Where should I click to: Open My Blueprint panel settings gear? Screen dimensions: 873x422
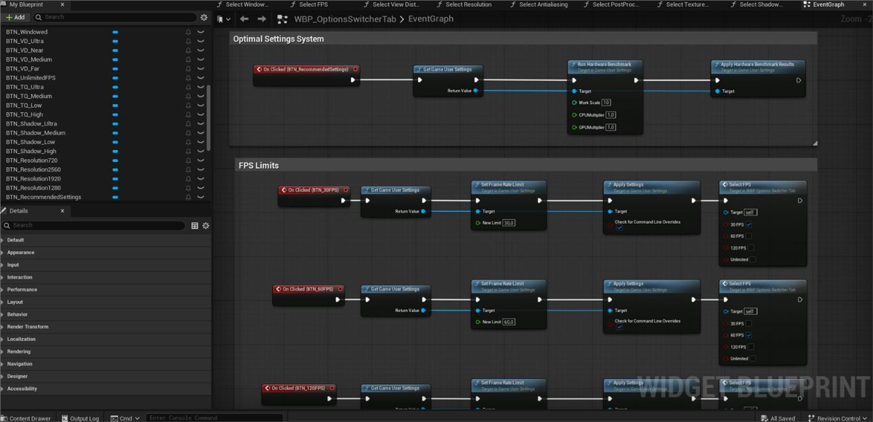point(204,17)
